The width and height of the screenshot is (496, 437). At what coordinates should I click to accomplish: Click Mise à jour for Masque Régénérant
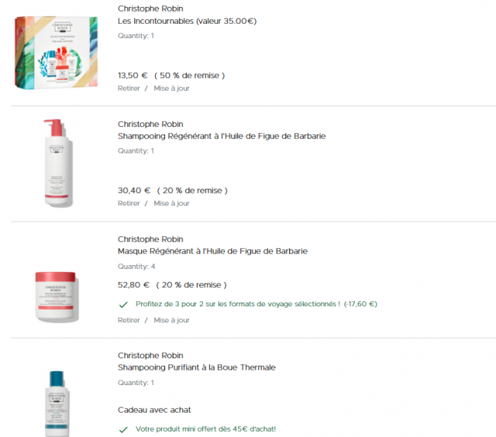(x=172, y=320)
